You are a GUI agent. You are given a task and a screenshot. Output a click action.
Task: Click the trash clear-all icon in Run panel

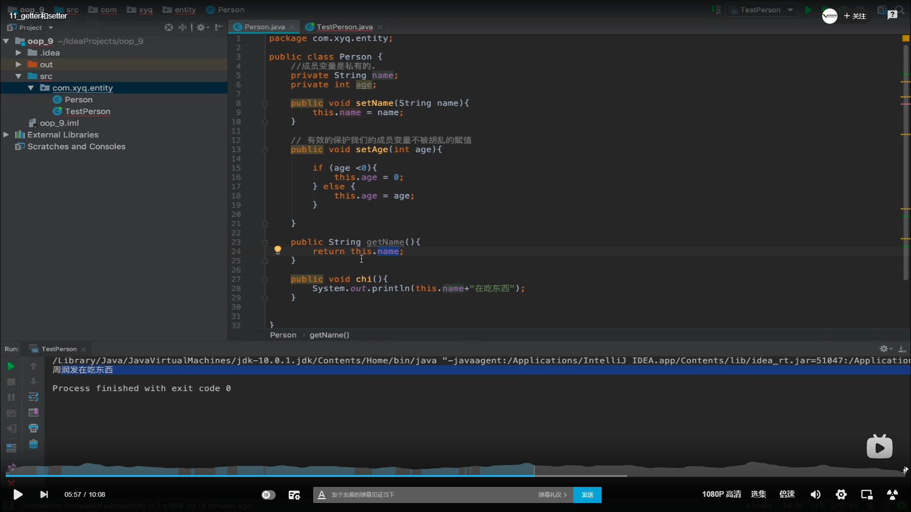pos(33,444)
